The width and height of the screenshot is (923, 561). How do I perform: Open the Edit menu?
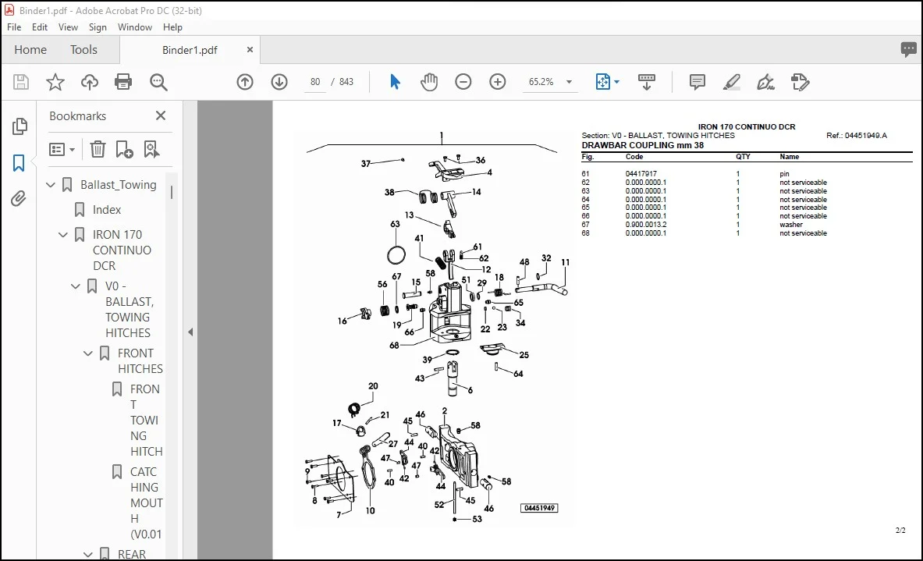40,27
